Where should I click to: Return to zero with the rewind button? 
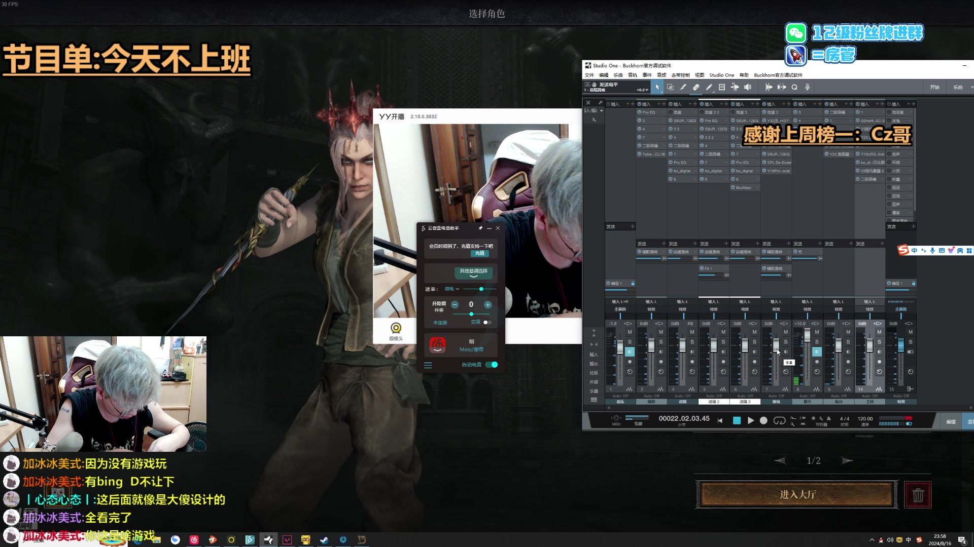[x=720, y=420]
